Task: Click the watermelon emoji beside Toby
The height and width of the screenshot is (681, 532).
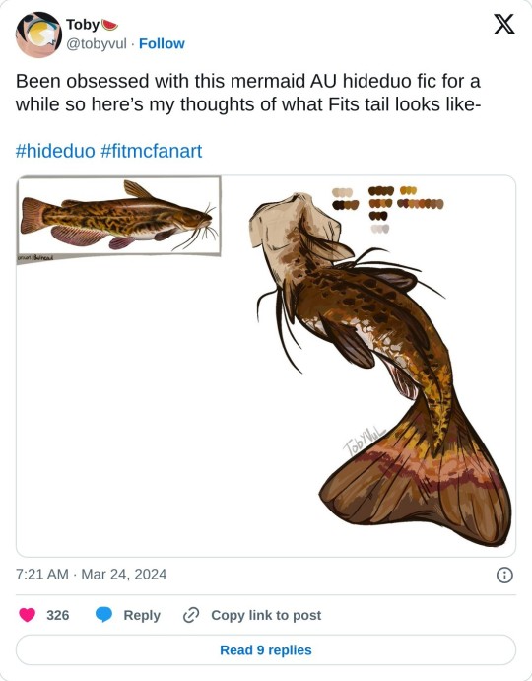Action: click(x=110, y=25)
